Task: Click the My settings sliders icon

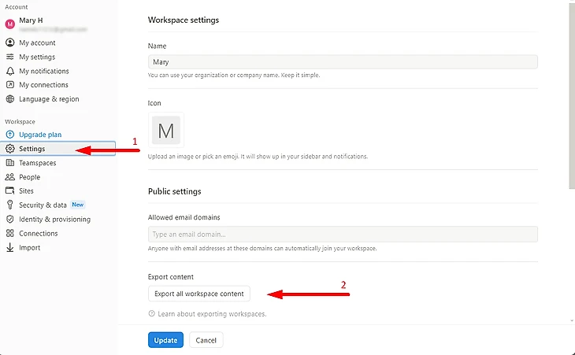Action: [x=10, y=57]
